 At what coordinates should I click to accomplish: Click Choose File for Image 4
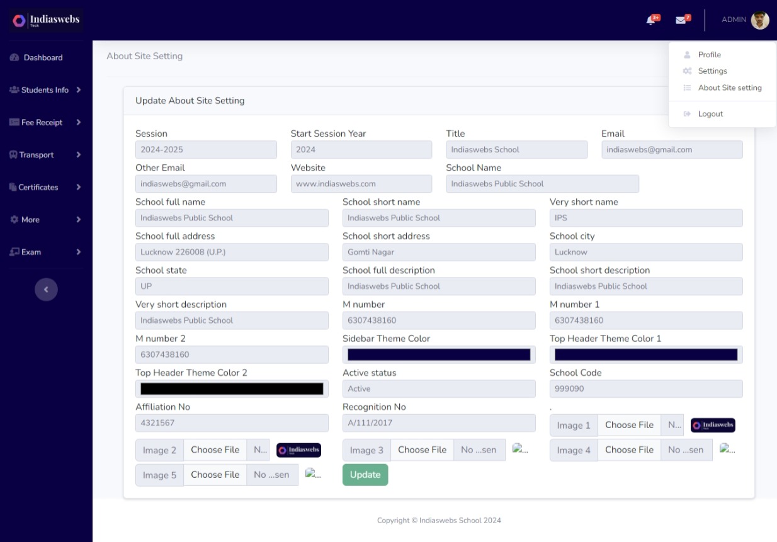630,450
